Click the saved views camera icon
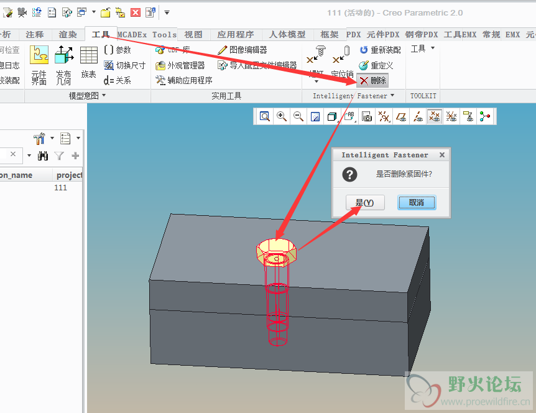536x413 pixels. 366,116
